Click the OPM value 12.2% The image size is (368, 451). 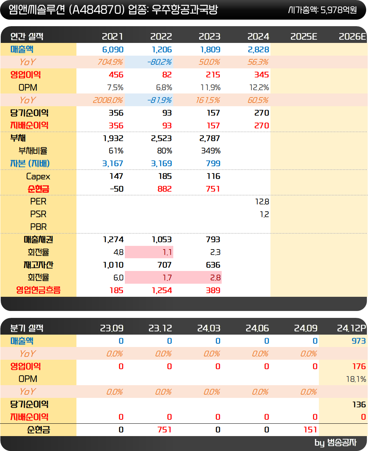[259, 88]
